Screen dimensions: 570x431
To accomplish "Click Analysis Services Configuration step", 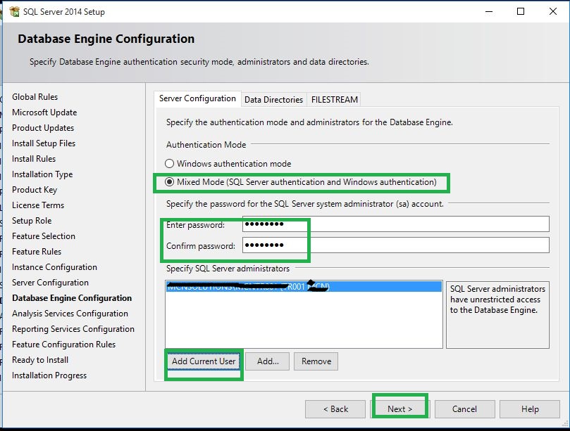I will tap(70, 314).
